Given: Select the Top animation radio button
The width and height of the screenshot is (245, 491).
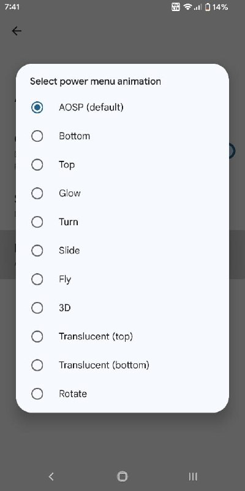Looking at the screenshot, I should click(37, 165).
